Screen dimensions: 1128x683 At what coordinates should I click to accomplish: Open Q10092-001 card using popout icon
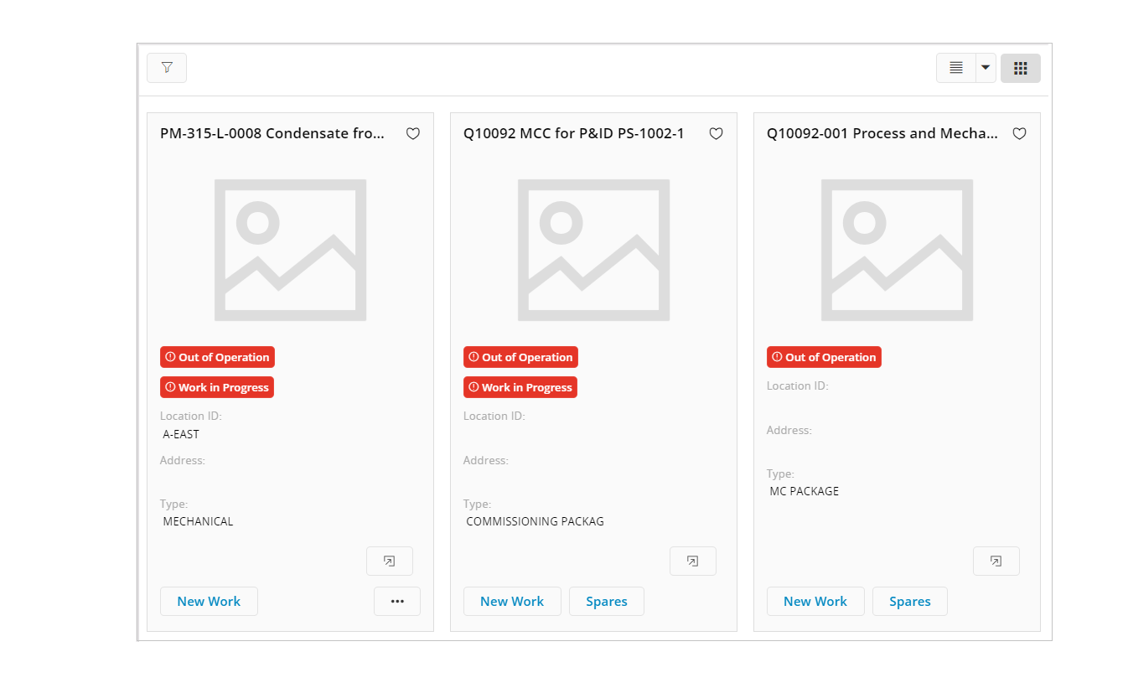(x=996, y=561)
